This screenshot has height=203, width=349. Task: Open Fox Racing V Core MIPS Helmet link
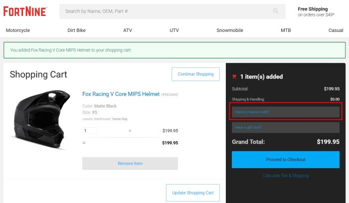click(121, 94)
